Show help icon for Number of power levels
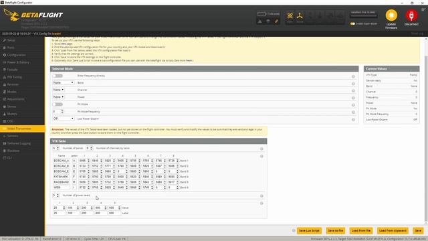The width and height of the screenshot is (428, 241). [x=261, y=196]
